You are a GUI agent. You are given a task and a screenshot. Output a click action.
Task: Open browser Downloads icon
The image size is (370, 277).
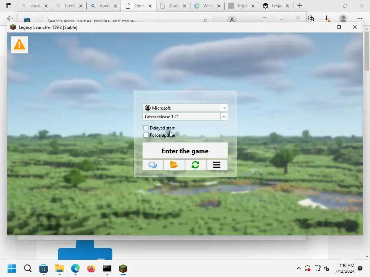tap(327, 18)
